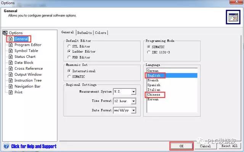Open Click for Help and Support link
244x152 pixels.
coord(34,146)
